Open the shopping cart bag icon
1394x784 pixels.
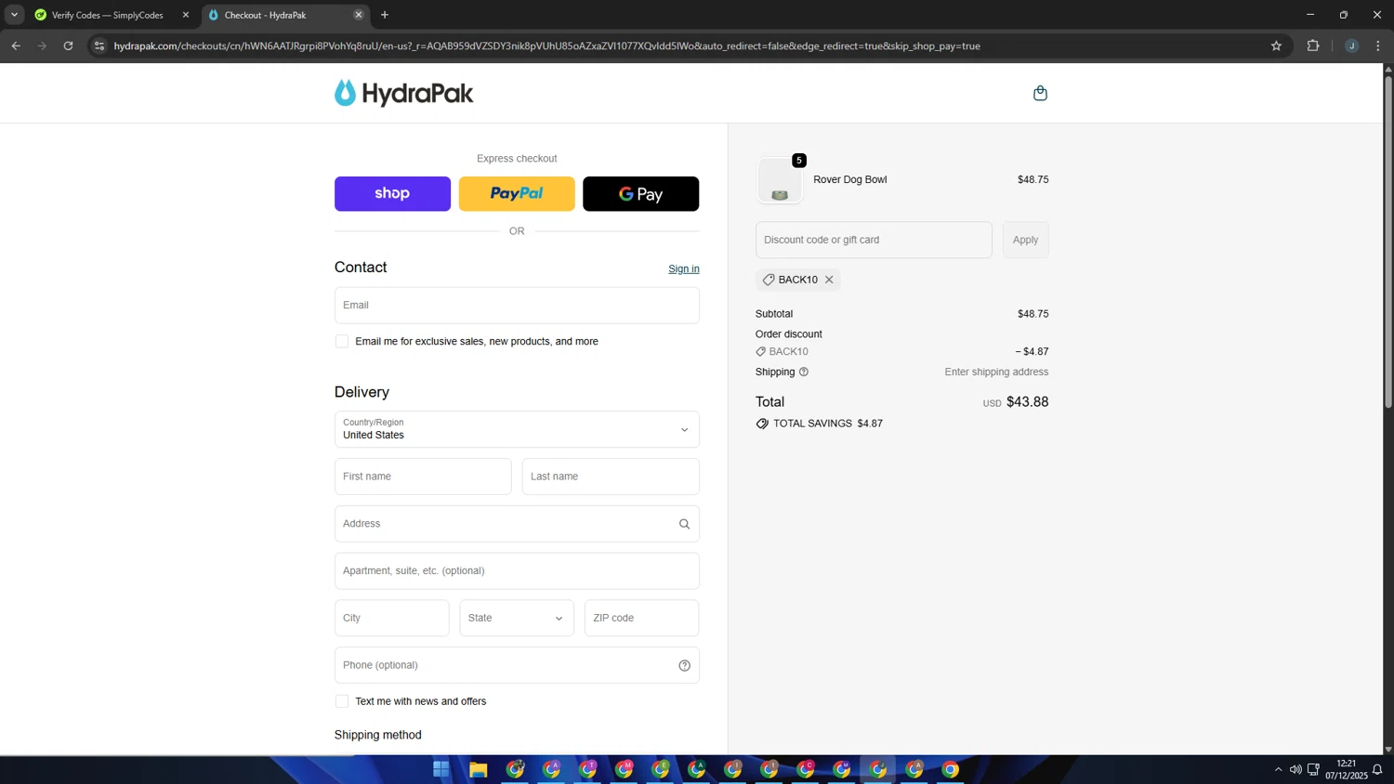click(x=1040, y=93)
